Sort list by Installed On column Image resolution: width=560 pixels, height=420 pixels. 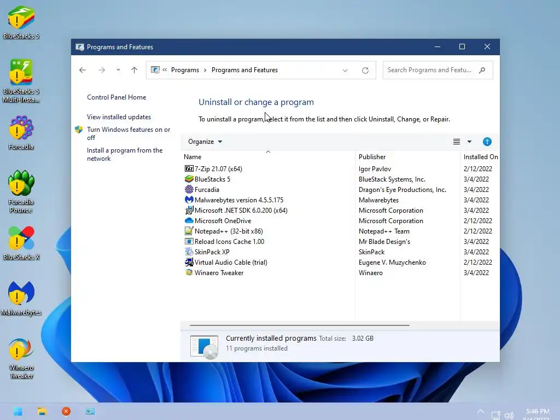click(x=480, y=157)
